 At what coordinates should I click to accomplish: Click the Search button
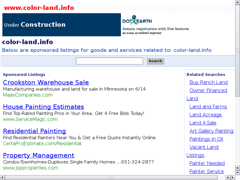[x=155, y=61]
